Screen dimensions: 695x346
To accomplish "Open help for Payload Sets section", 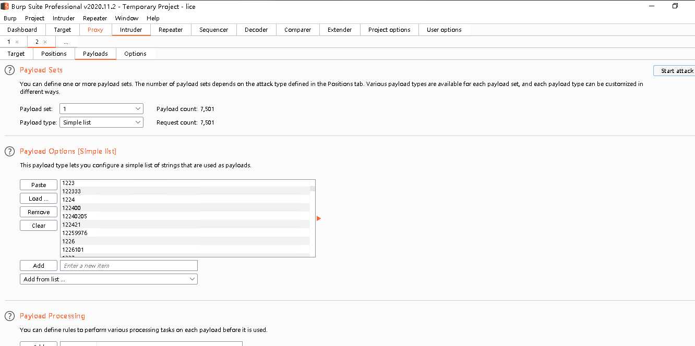I will pos(9,70).
